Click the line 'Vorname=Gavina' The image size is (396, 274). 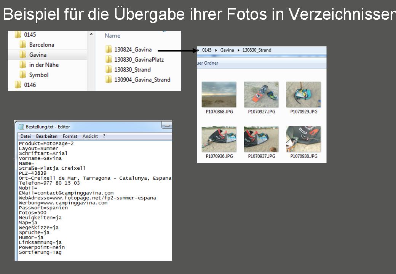coord(40,158)
